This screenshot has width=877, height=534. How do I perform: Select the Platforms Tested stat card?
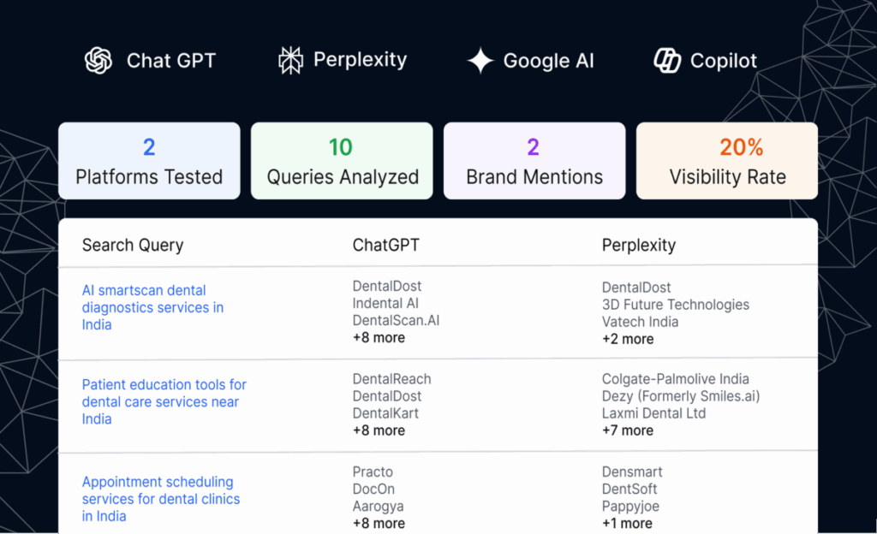coord(149,161)
